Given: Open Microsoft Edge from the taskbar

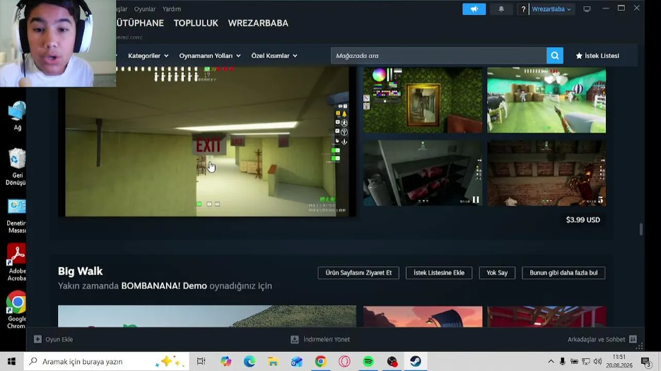Looking at the screenshot, I should [x=249, y=362].
